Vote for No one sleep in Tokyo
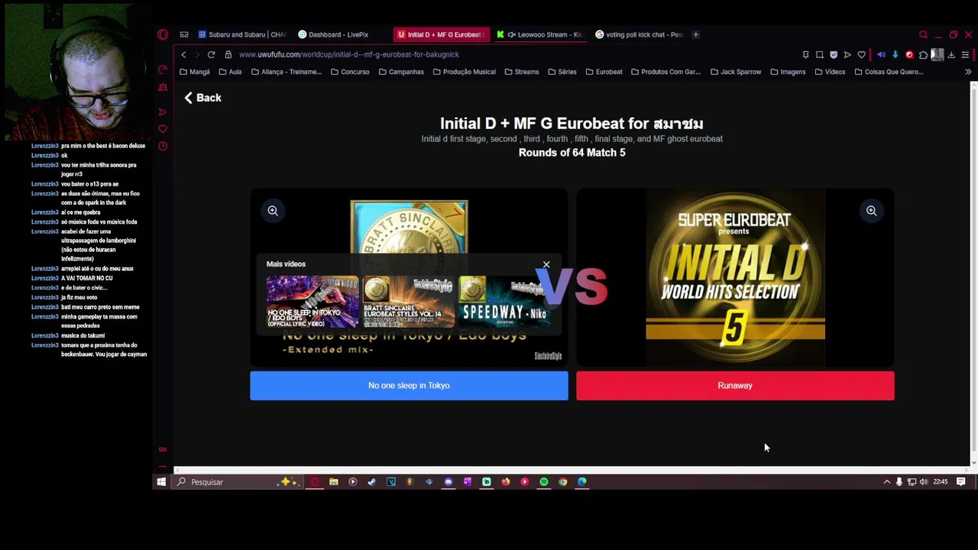The image size is (978, 550). point(409,386)
